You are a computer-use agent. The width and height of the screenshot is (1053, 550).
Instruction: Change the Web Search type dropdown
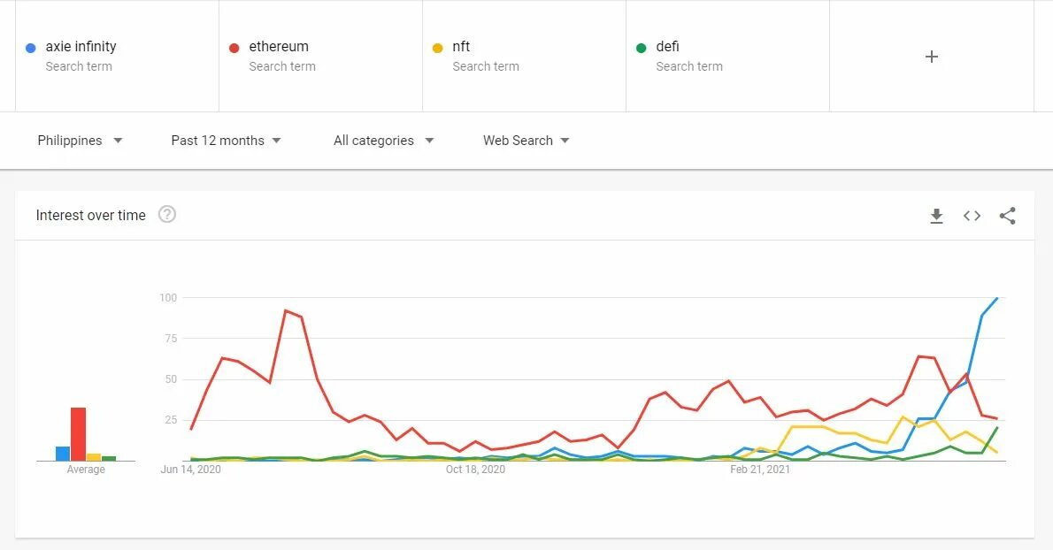click(526, 141)
